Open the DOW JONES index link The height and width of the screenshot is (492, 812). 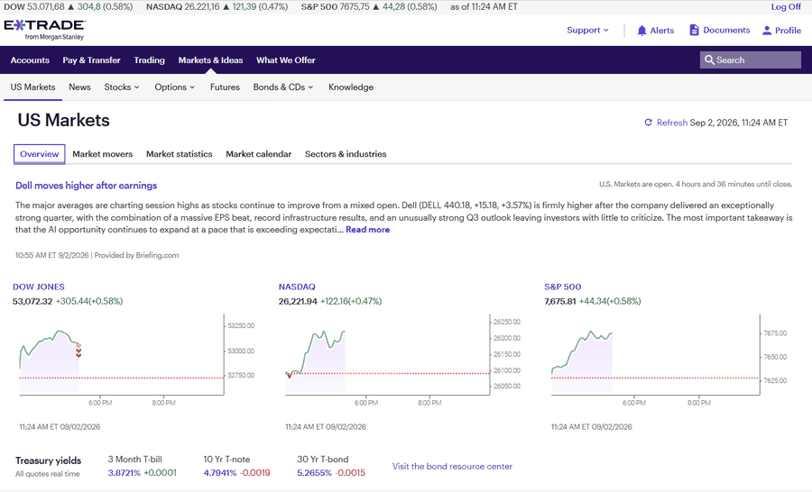pos(39,287)
